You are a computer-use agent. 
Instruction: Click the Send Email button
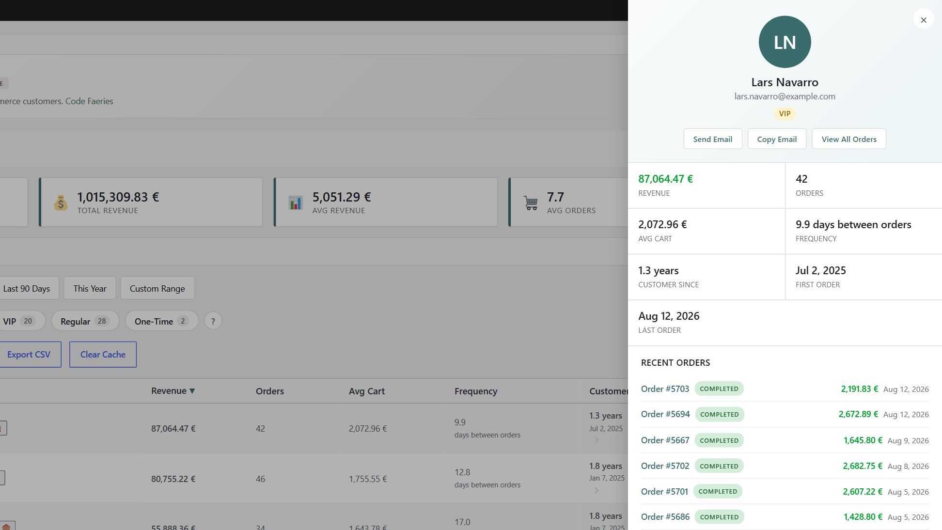[713, 139]
